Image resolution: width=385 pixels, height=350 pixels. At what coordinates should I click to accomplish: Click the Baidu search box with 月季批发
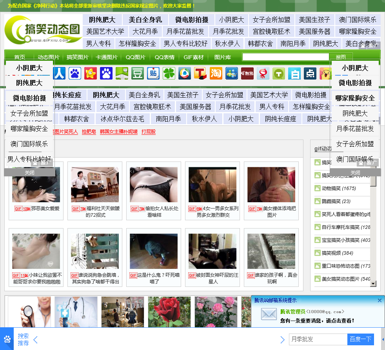click(x=318, y=339)
